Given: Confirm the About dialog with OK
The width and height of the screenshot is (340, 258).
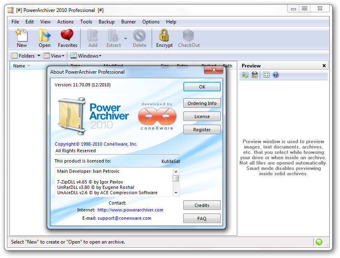Looking at the screenshot, I should click(202, 87).
